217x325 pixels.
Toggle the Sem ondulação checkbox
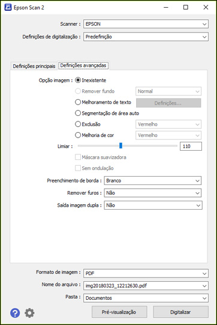[x=78, y=168]
